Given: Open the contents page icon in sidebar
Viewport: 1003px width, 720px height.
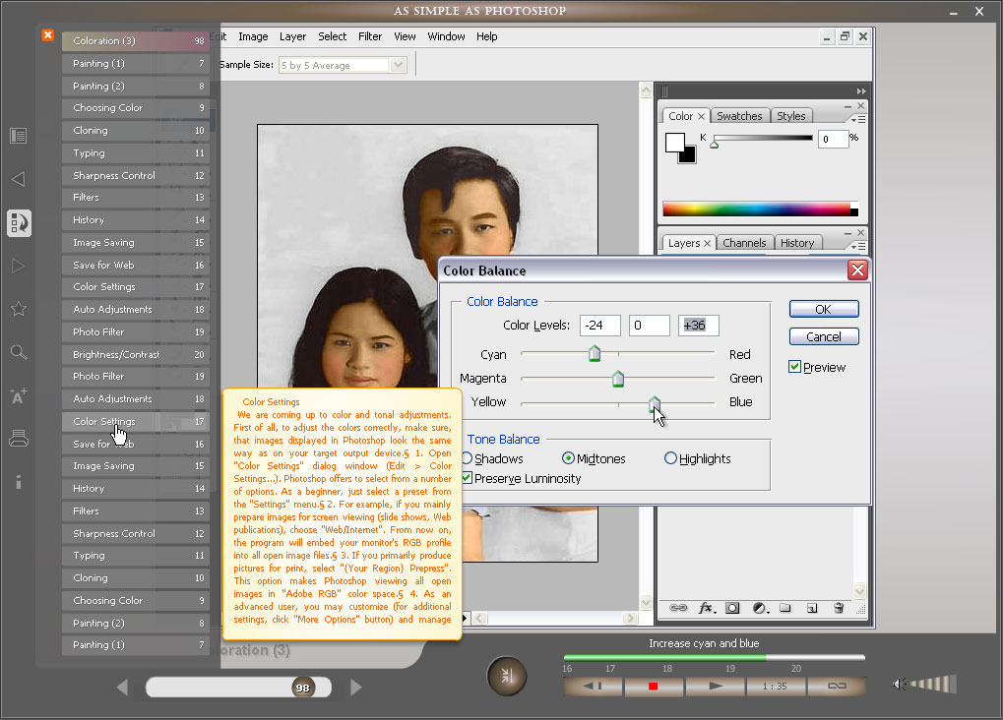Looking at the screenshot, I should point(18,136).
